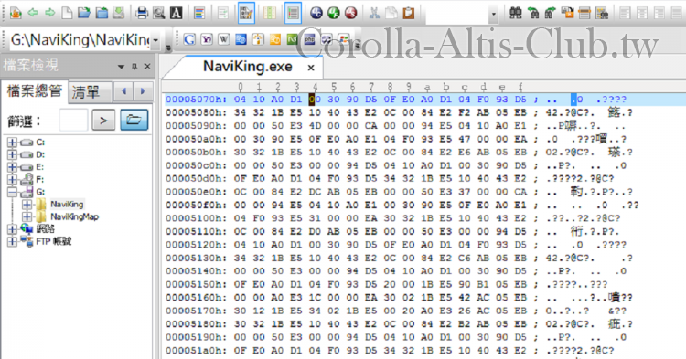
Task: Click the Print icon
Action: coord(141,13)
